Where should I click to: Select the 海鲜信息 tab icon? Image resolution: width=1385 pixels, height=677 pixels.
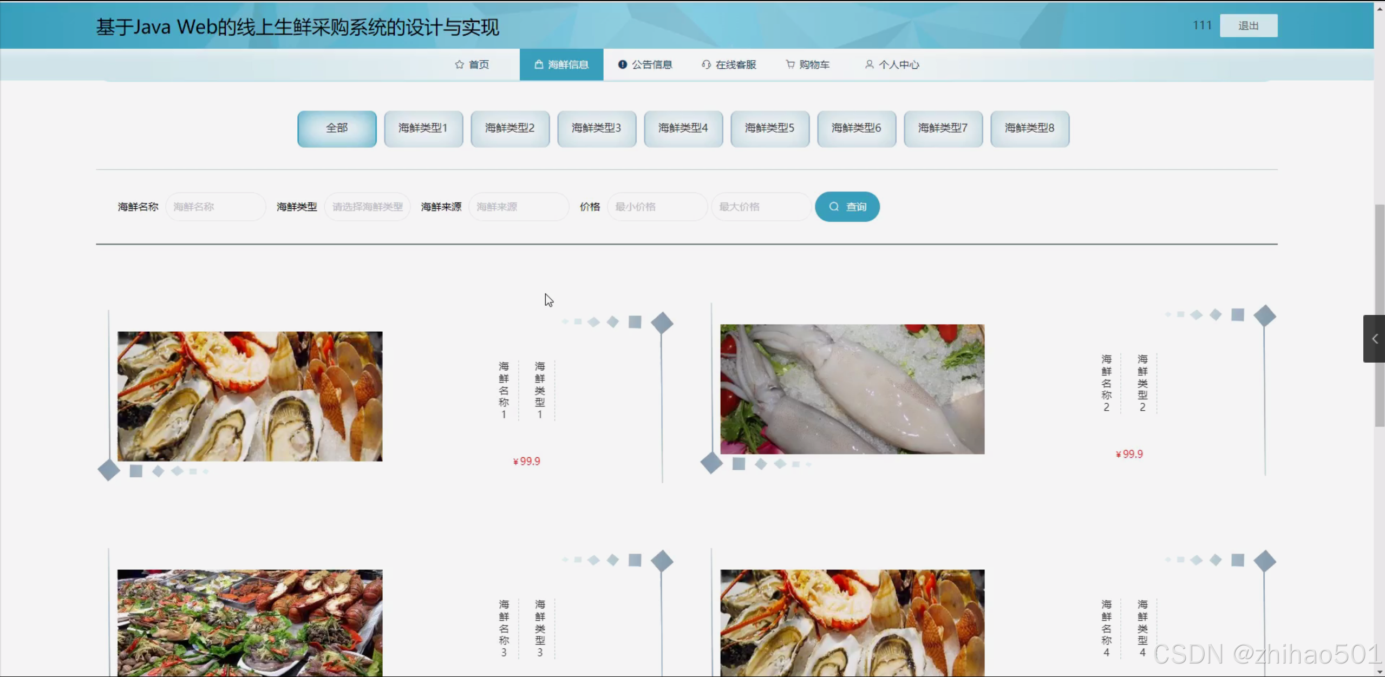pos(538,64)
